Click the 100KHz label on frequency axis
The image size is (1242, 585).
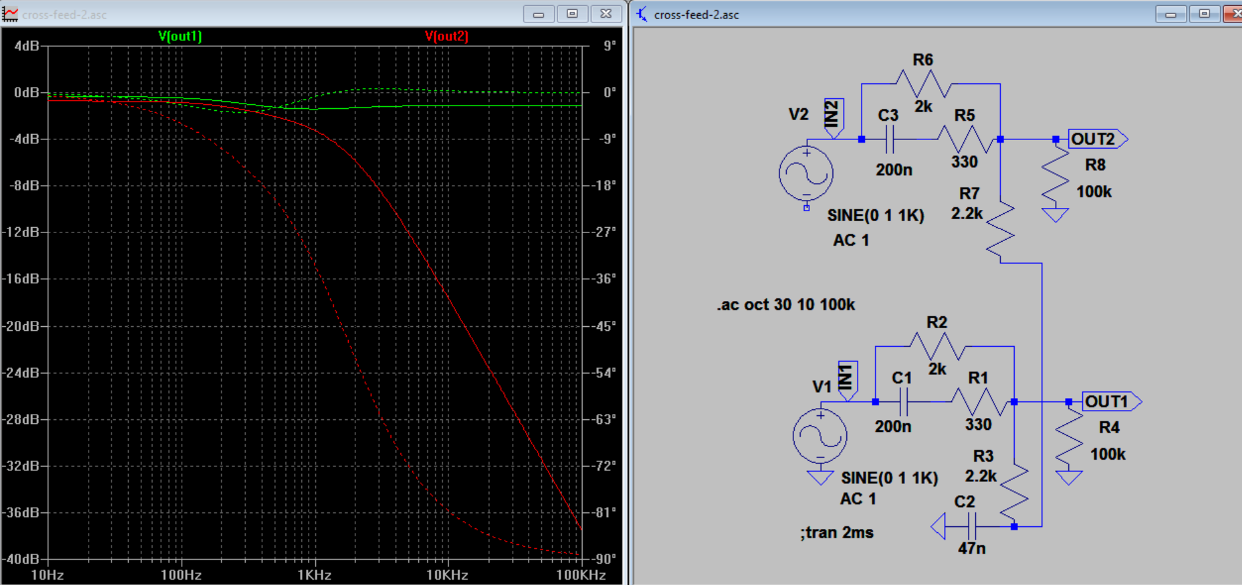[581, 575]
